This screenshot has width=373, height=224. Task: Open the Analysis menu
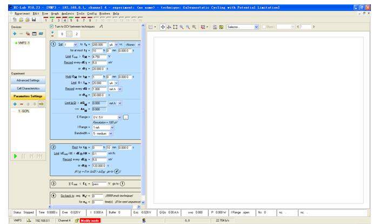coord(68,14)
